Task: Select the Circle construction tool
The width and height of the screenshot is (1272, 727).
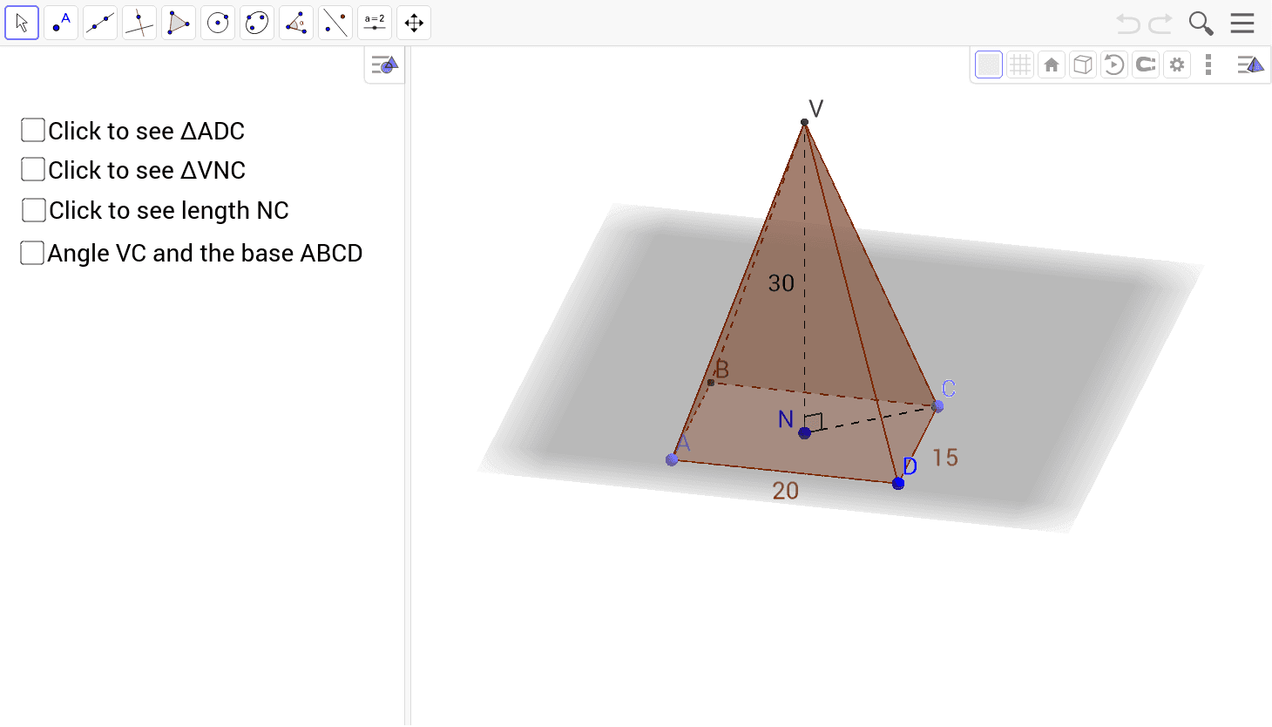Action: [x=217, y=22]
